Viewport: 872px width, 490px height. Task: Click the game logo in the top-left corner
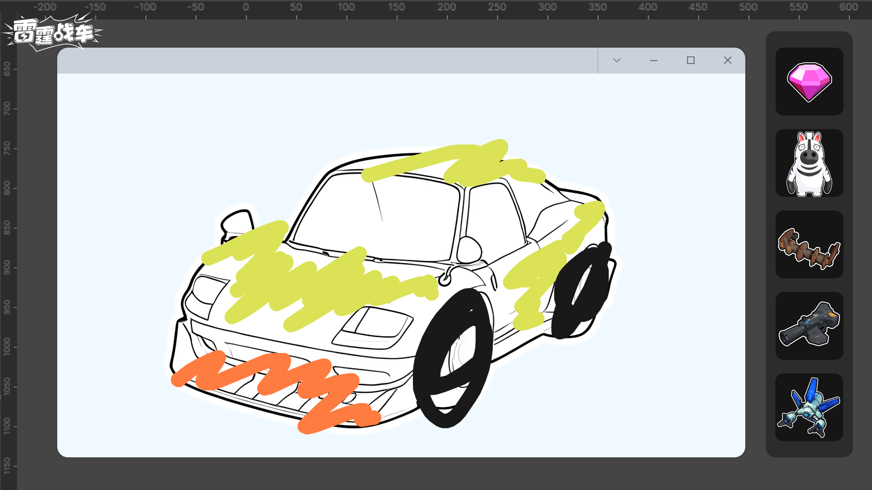(x=52, y=32)
